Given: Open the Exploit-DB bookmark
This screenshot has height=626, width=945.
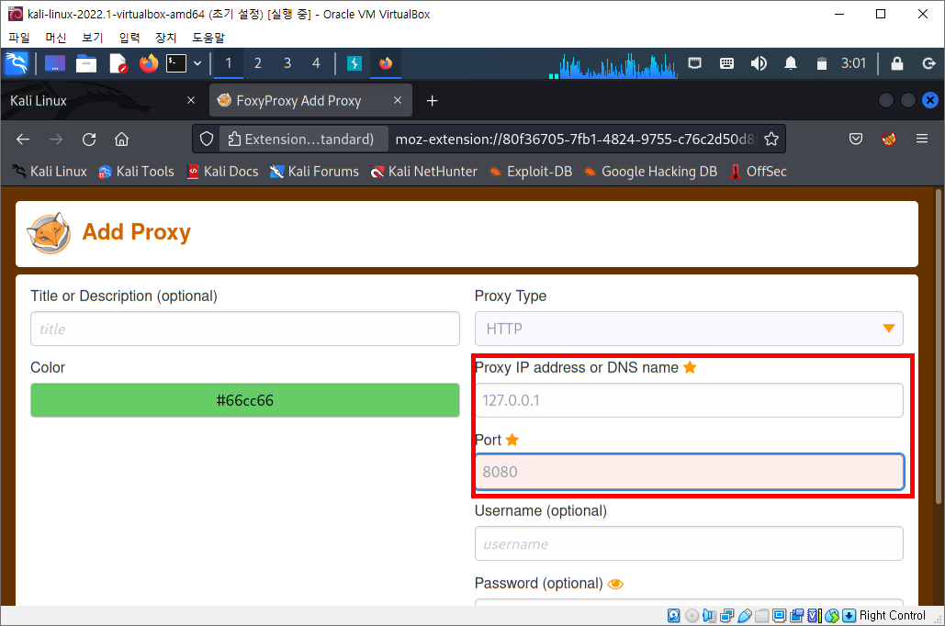Looking at the screenshot, I should (x=531, y=172).
